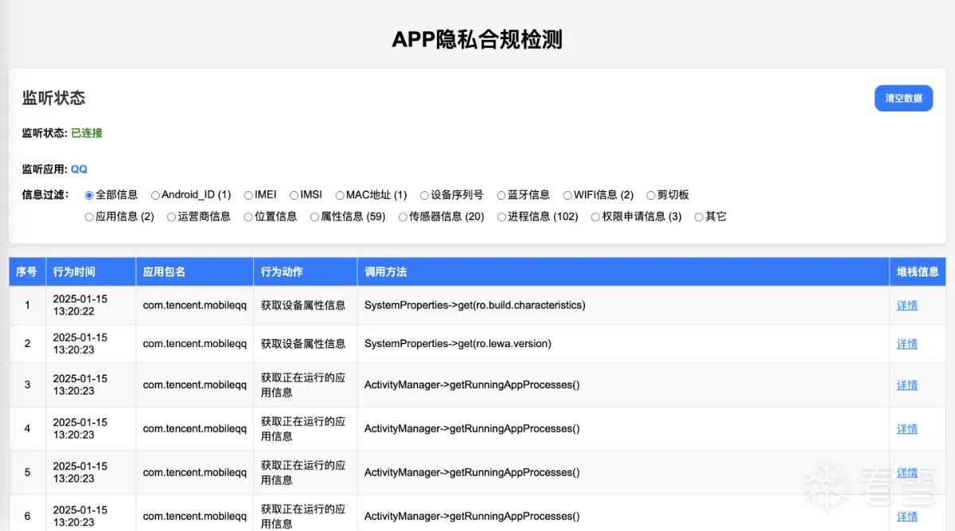Click the 清空数据 button
Image resolution: width=955 pixels, height=531 pixels.
click(x=903, y=99)
